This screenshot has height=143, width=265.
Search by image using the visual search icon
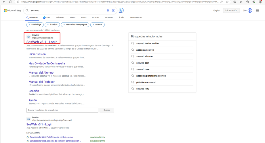point(113,10)
